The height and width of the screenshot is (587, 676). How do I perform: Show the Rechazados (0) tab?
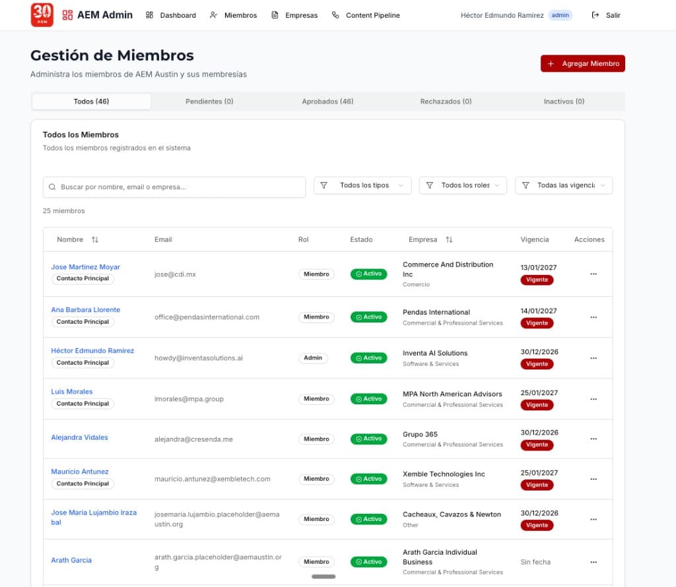coord(446,102)
